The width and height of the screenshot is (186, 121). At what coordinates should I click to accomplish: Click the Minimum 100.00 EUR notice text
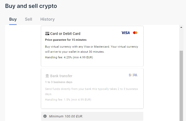(x=66, y=116)
